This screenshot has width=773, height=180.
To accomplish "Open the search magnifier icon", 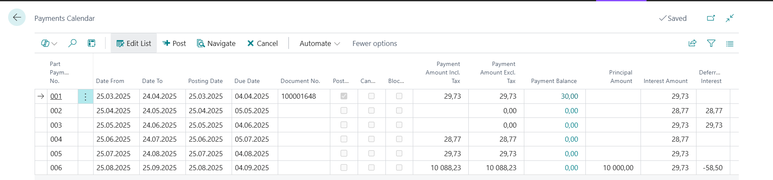I will point(73,43).
